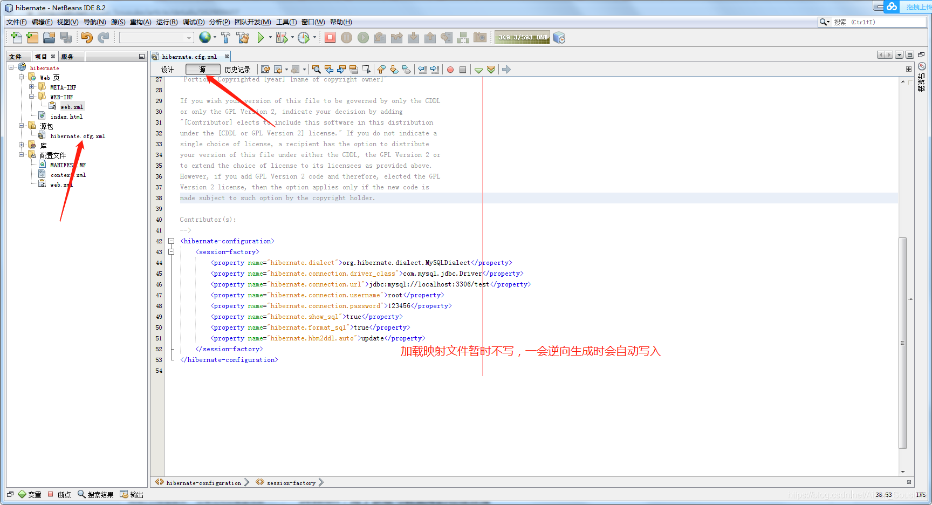Open the 历史记录 history view
The image size is (932, 505).
[x=238, y=70]
